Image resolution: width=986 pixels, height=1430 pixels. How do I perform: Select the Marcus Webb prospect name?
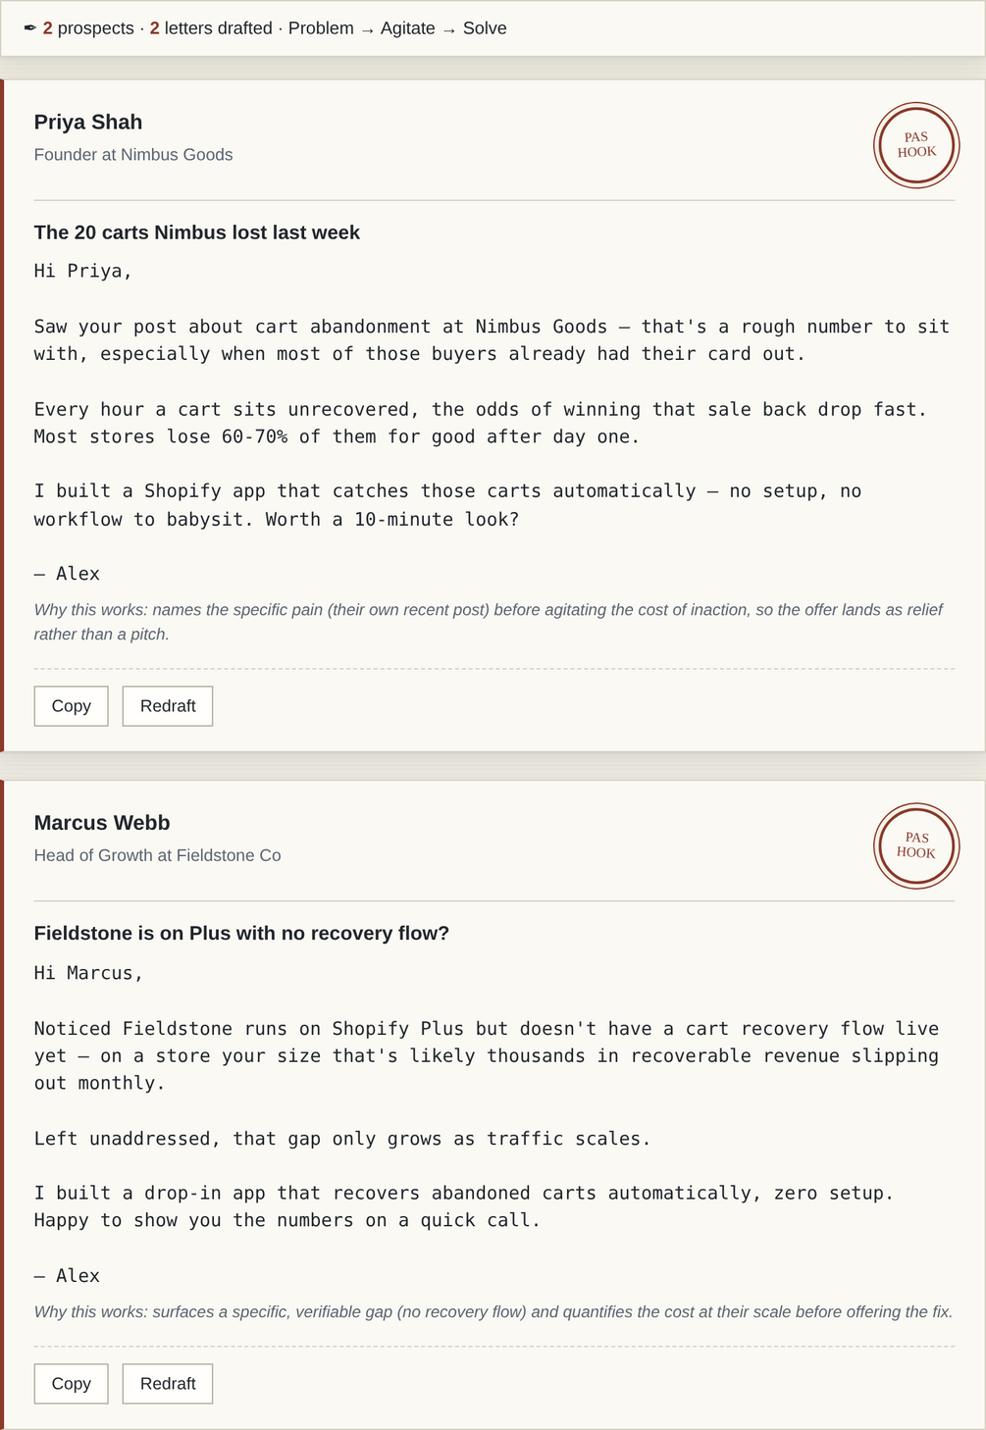(x=102, y=823)
